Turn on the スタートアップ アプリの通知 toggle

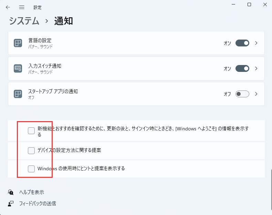(242, 94)
